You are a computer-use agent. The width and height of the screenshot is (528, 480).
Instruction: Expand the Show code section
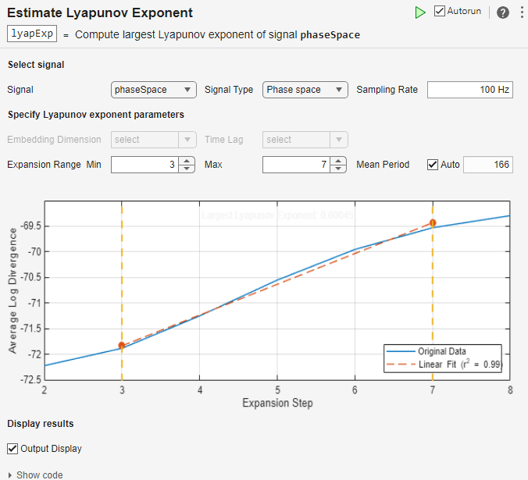click(35, 475)
